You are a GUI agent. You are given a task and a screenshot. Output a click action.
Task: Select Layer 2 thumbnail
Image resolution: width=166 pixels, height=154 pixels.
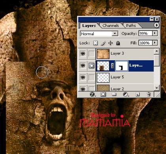pos(103,88)
